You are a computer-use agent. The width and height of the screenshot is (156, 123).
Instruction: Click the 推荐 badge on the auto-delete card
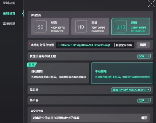tap(32, 65)
